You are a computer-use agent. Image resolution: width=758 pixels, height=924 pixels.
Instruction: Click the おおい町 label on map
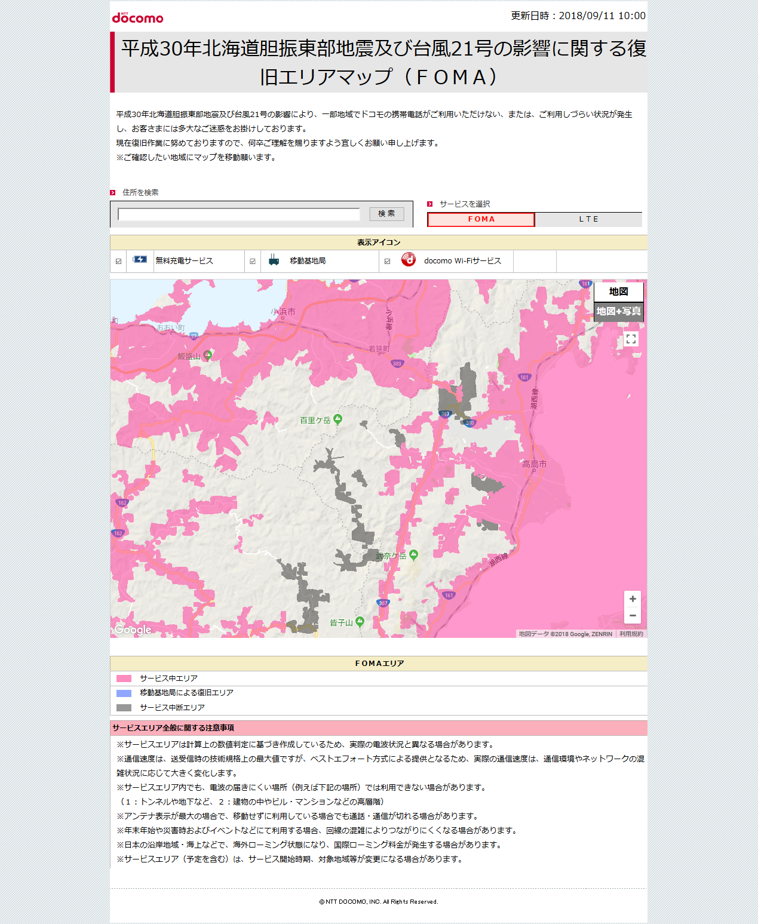[x=171, y=328]
